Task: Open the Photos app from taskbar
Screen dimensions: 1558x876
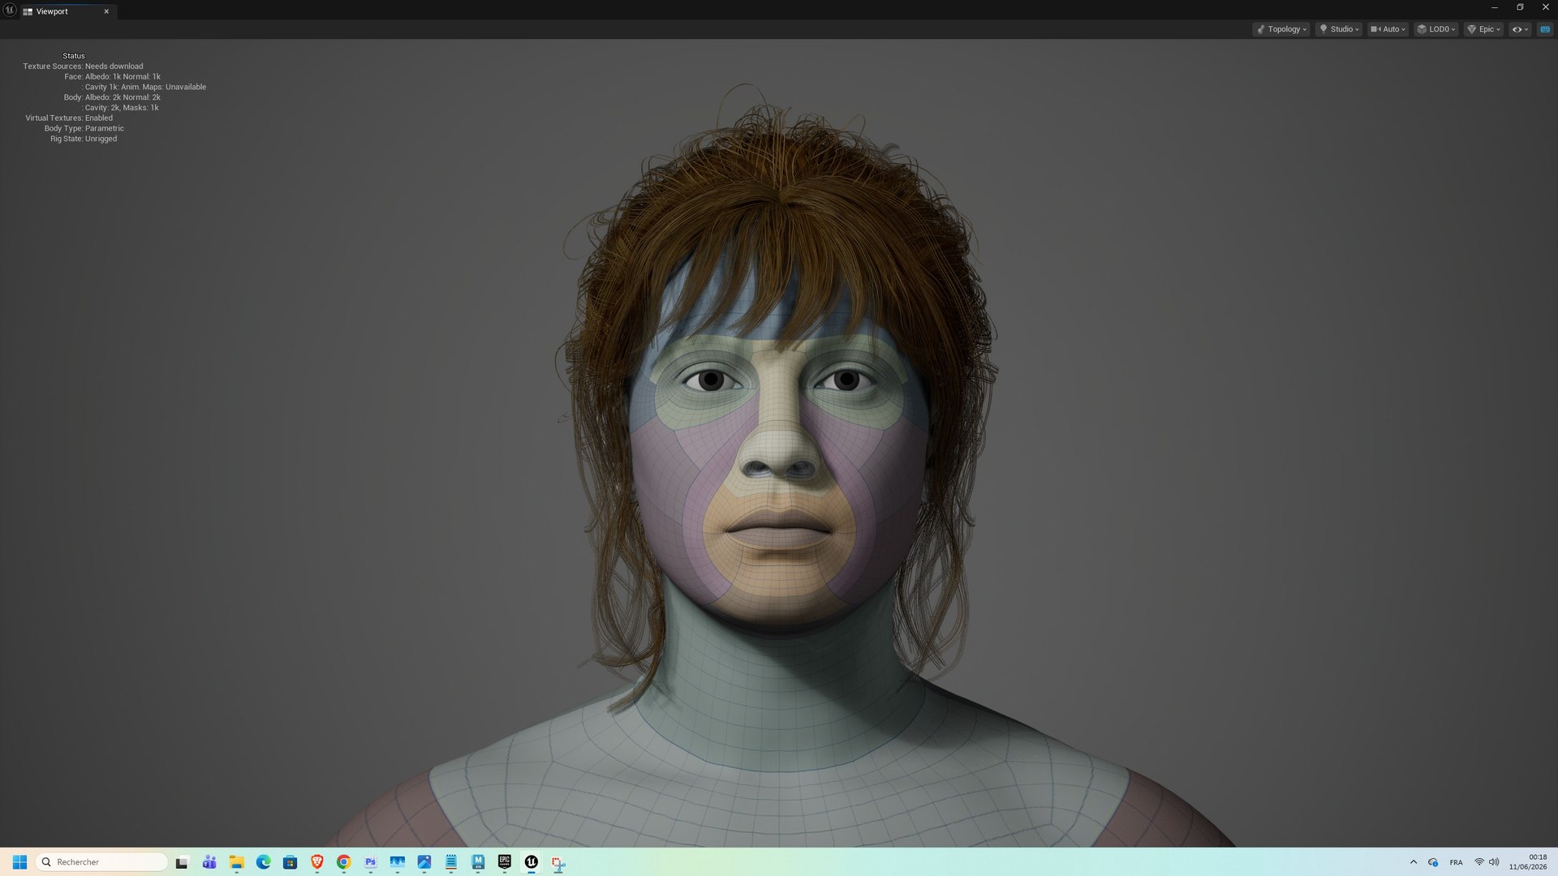Action: (x=424, y=862)
